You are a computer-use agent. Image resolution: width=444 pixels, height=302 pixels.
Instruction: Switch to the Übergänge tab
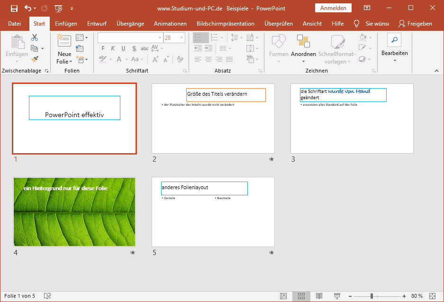[x=130, y=24]
